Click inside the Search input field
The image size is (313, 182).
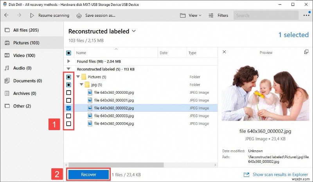coord(266,15)
